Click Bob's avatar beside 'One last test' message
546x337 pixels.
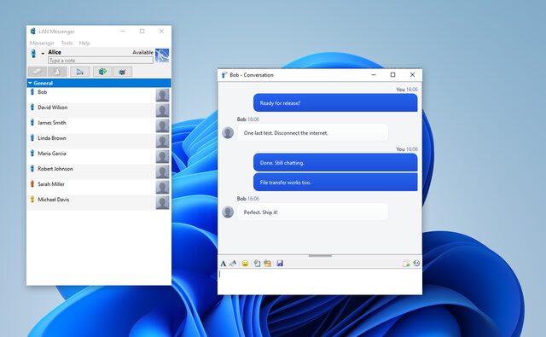[228, 132]
